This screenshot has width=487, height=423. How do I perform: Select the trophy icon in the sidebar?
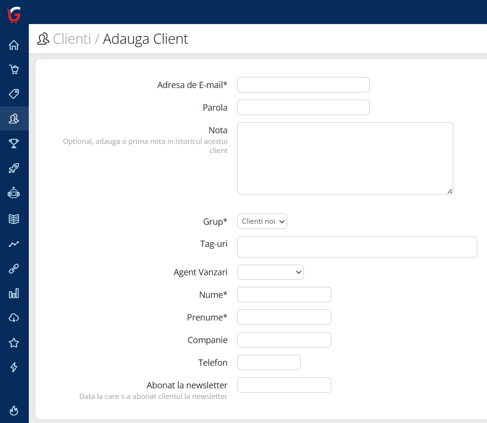pyautogui.click(x=14, y=143)
